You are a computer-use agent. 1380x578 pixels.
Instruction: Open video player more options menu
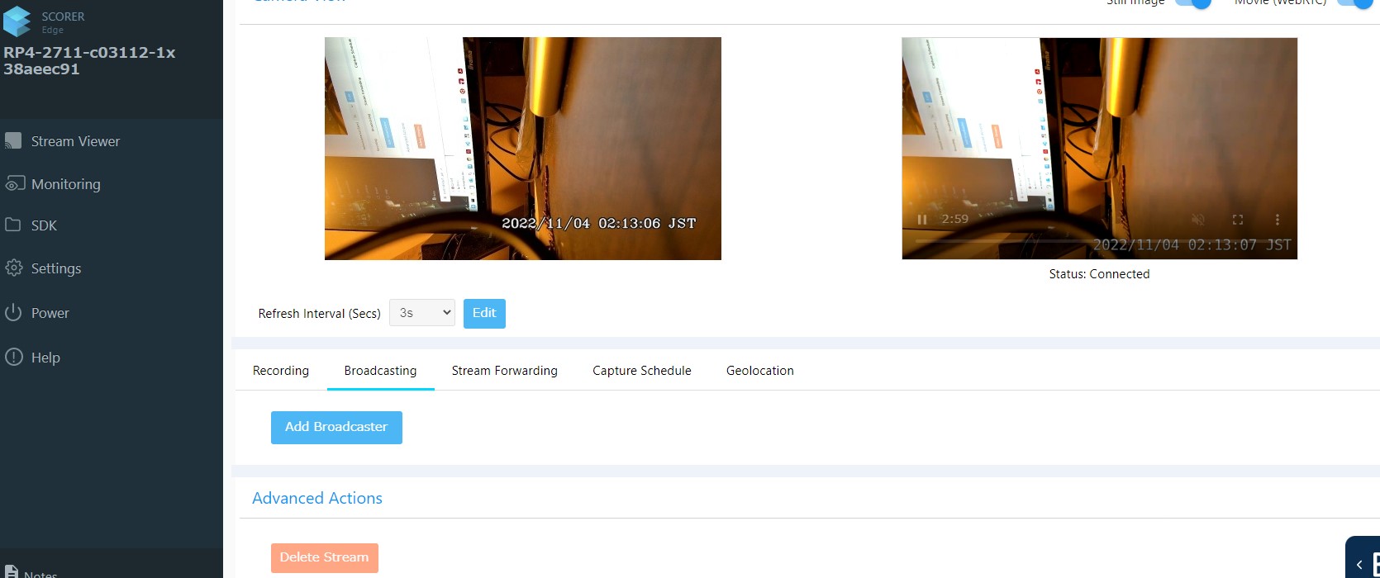click(1277, 220)
